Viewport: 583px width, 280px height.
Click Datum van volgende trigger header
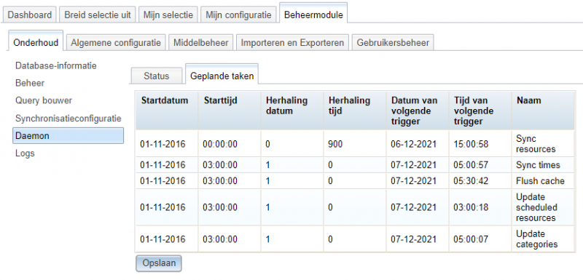[418, 111]
